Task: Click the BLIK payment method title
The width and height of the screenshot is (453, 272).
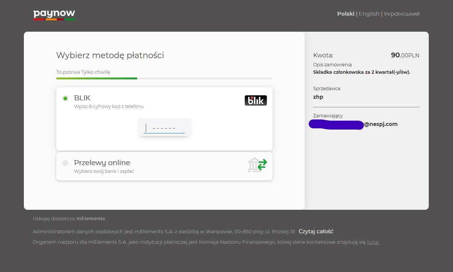Action: click(x=82, y=98)
